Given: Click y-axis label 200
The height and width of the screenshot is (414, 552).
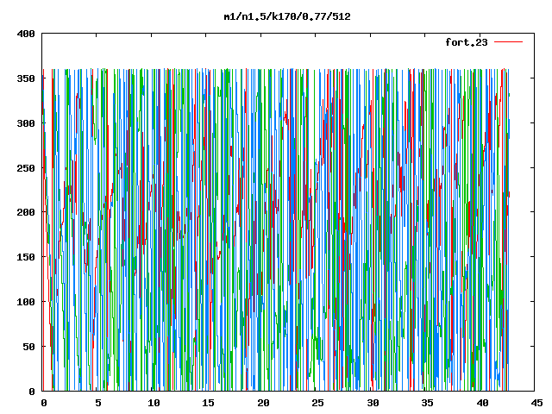Looking at the screenshot, I should (x=26, y=212).
